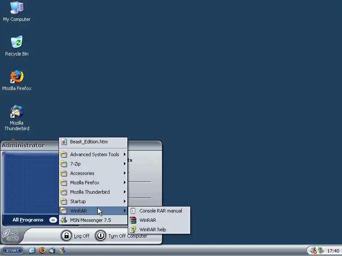Expand the Accessories submenu arrow
The height and width of the screenshot is (256, 342).
[124, 173]
